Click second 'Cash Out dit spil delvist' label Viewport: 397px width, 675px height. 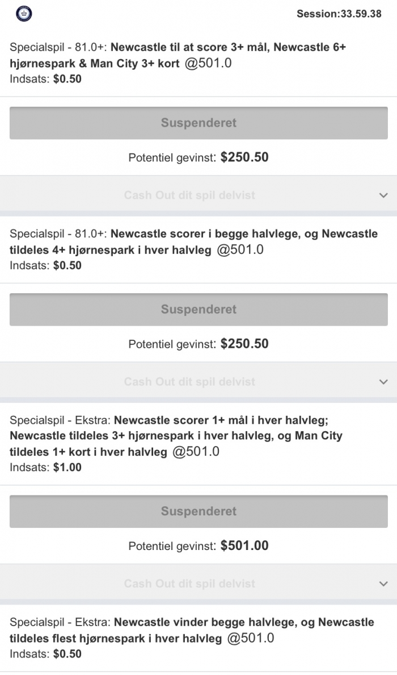[x=189, y=382]
